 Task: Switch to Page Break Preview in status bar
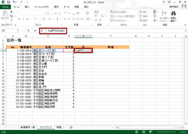tap(151, 132)
